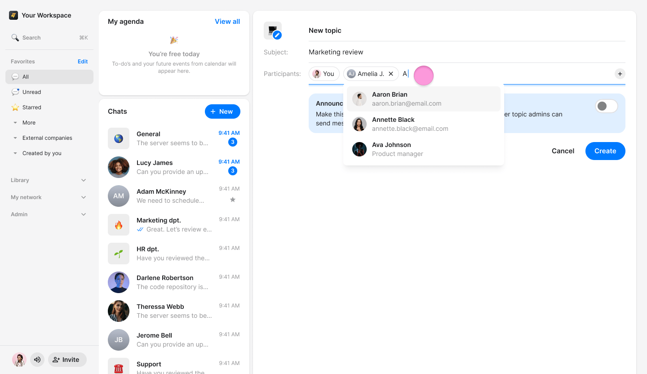The height and width of the screenshot is (374, 647).
Task: Click the All chats bubble icon
Action: click(x=15, y=77)
